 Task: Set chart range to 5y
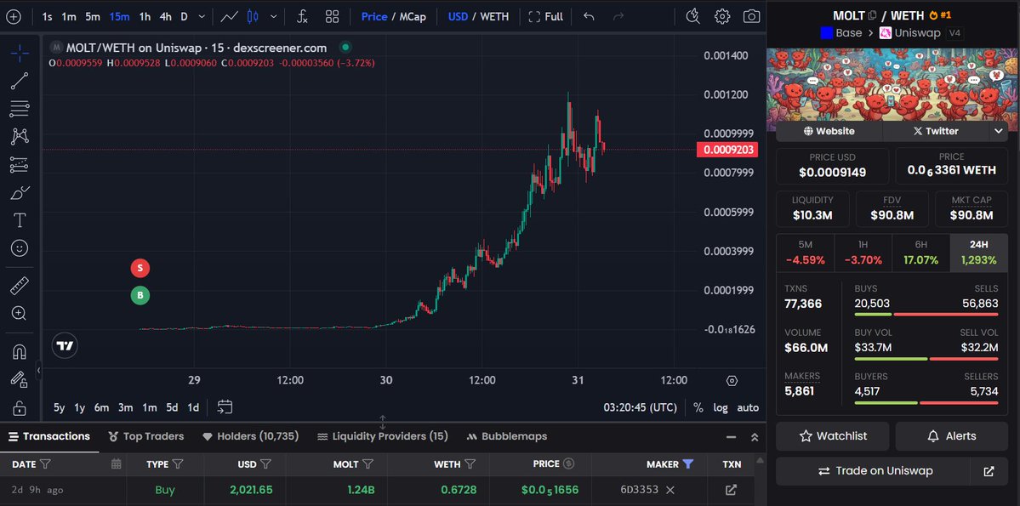60,408
